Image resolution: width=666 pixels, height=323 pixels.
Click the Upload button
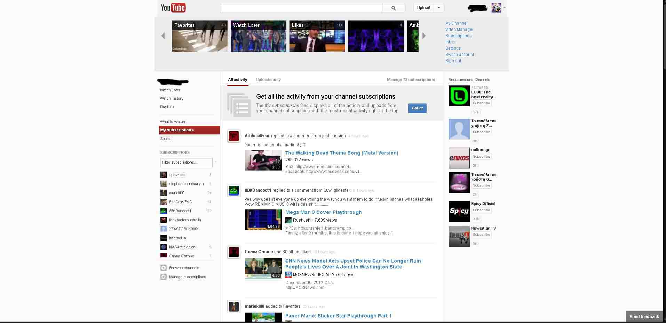[424, 8]
